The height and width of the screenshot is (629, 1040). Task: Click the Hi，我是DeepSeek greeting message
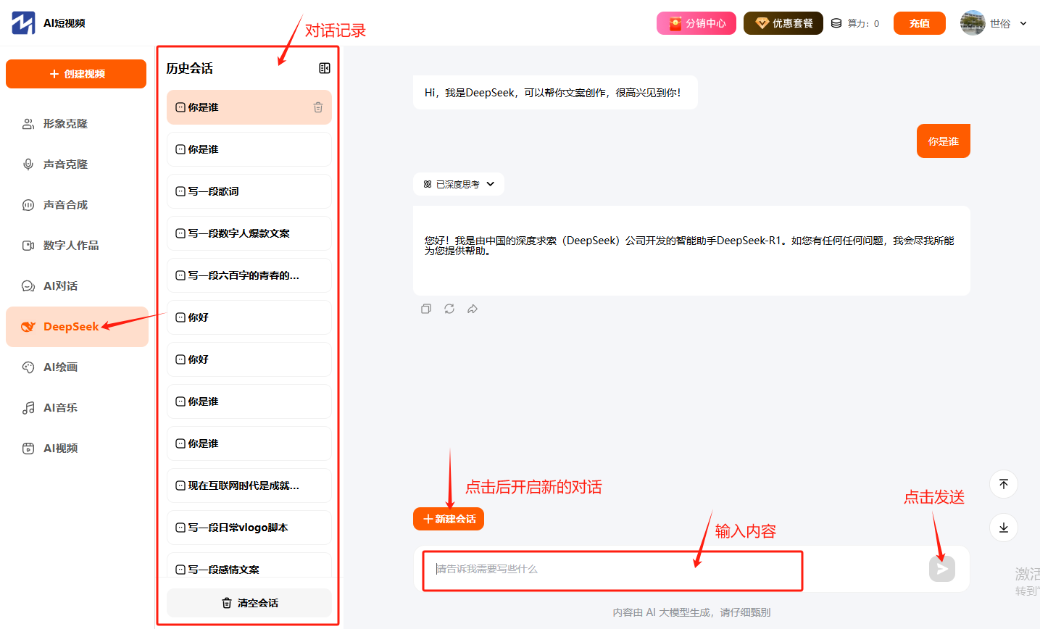[x=555, y=93]
